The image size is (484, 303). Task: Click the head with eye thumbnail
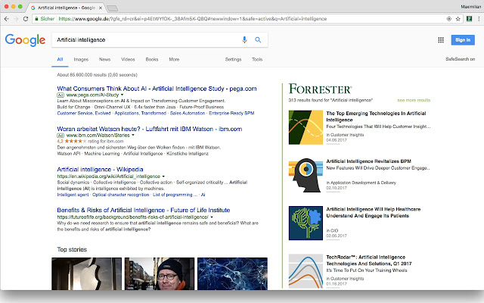[x=306, y=175]
